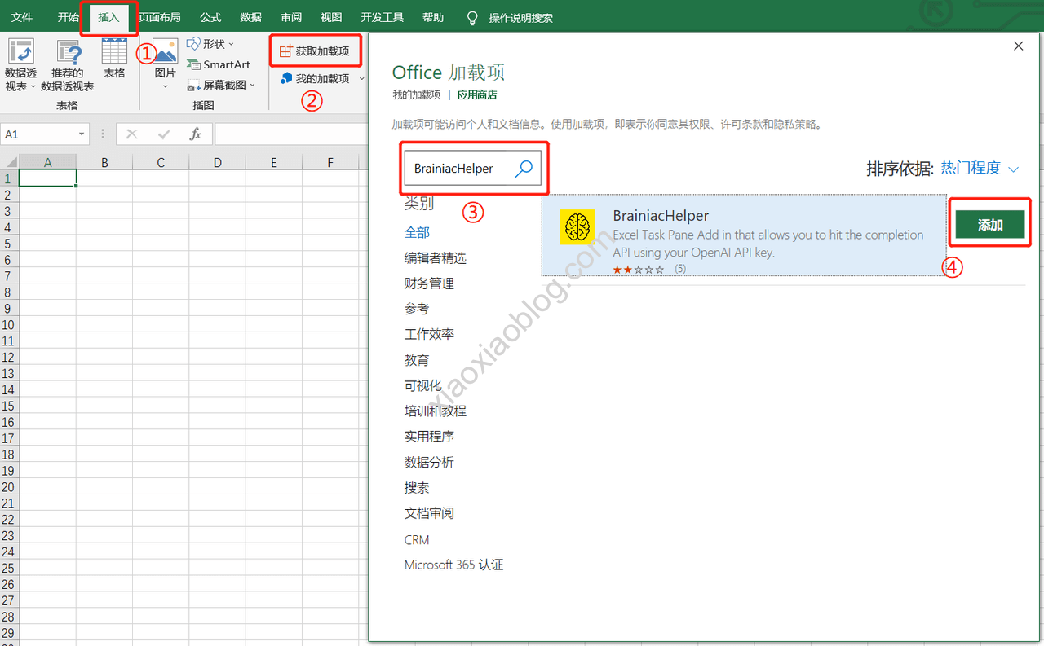The image size is (1044, 646).
Task: Switch to the Review (审阅) tab
Action: (x=291, y=17)
